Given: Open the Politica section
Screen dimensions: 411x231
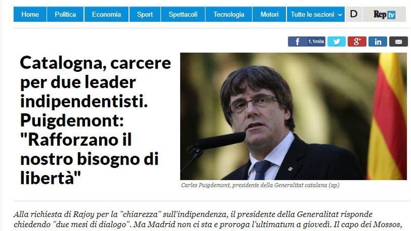Looking at the screenshot, I should [x=65, y=14].
